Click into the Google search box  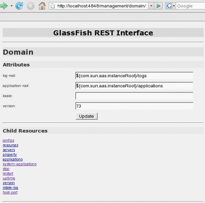click(x=191, y=6)
